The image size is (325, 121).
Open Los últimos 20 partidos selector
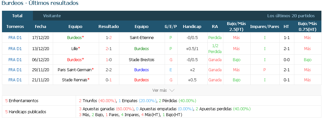[291, 16]
